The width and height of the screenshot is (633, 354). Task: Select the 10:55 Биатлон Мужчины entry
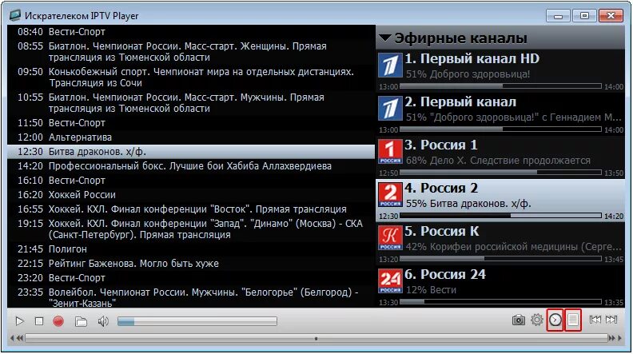pos(191,103)
